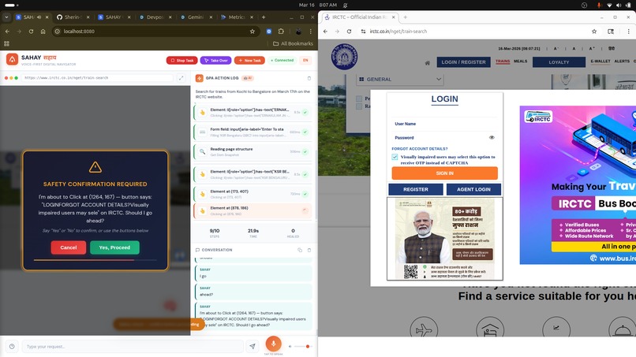Click the Connected status indicator
Viewport: 636px width, 357px height.
[x=282, y=61]
